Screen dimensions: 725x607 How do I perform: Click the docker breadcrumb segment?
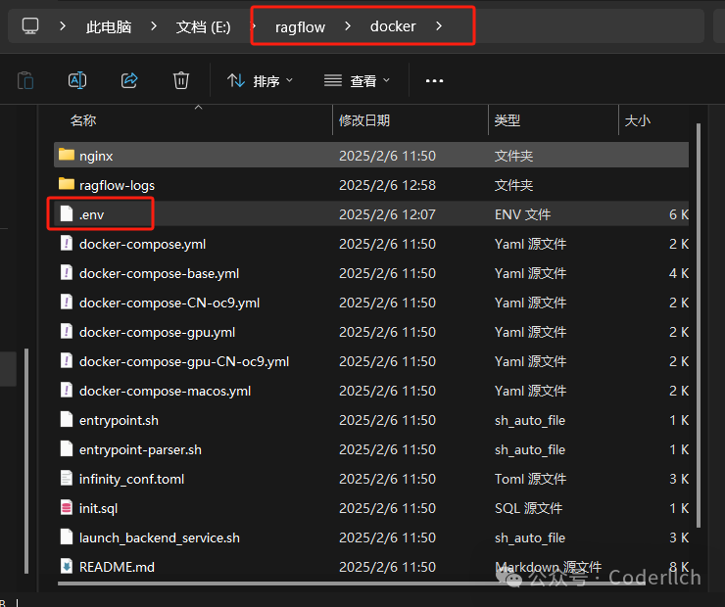[x=393, y=26]
